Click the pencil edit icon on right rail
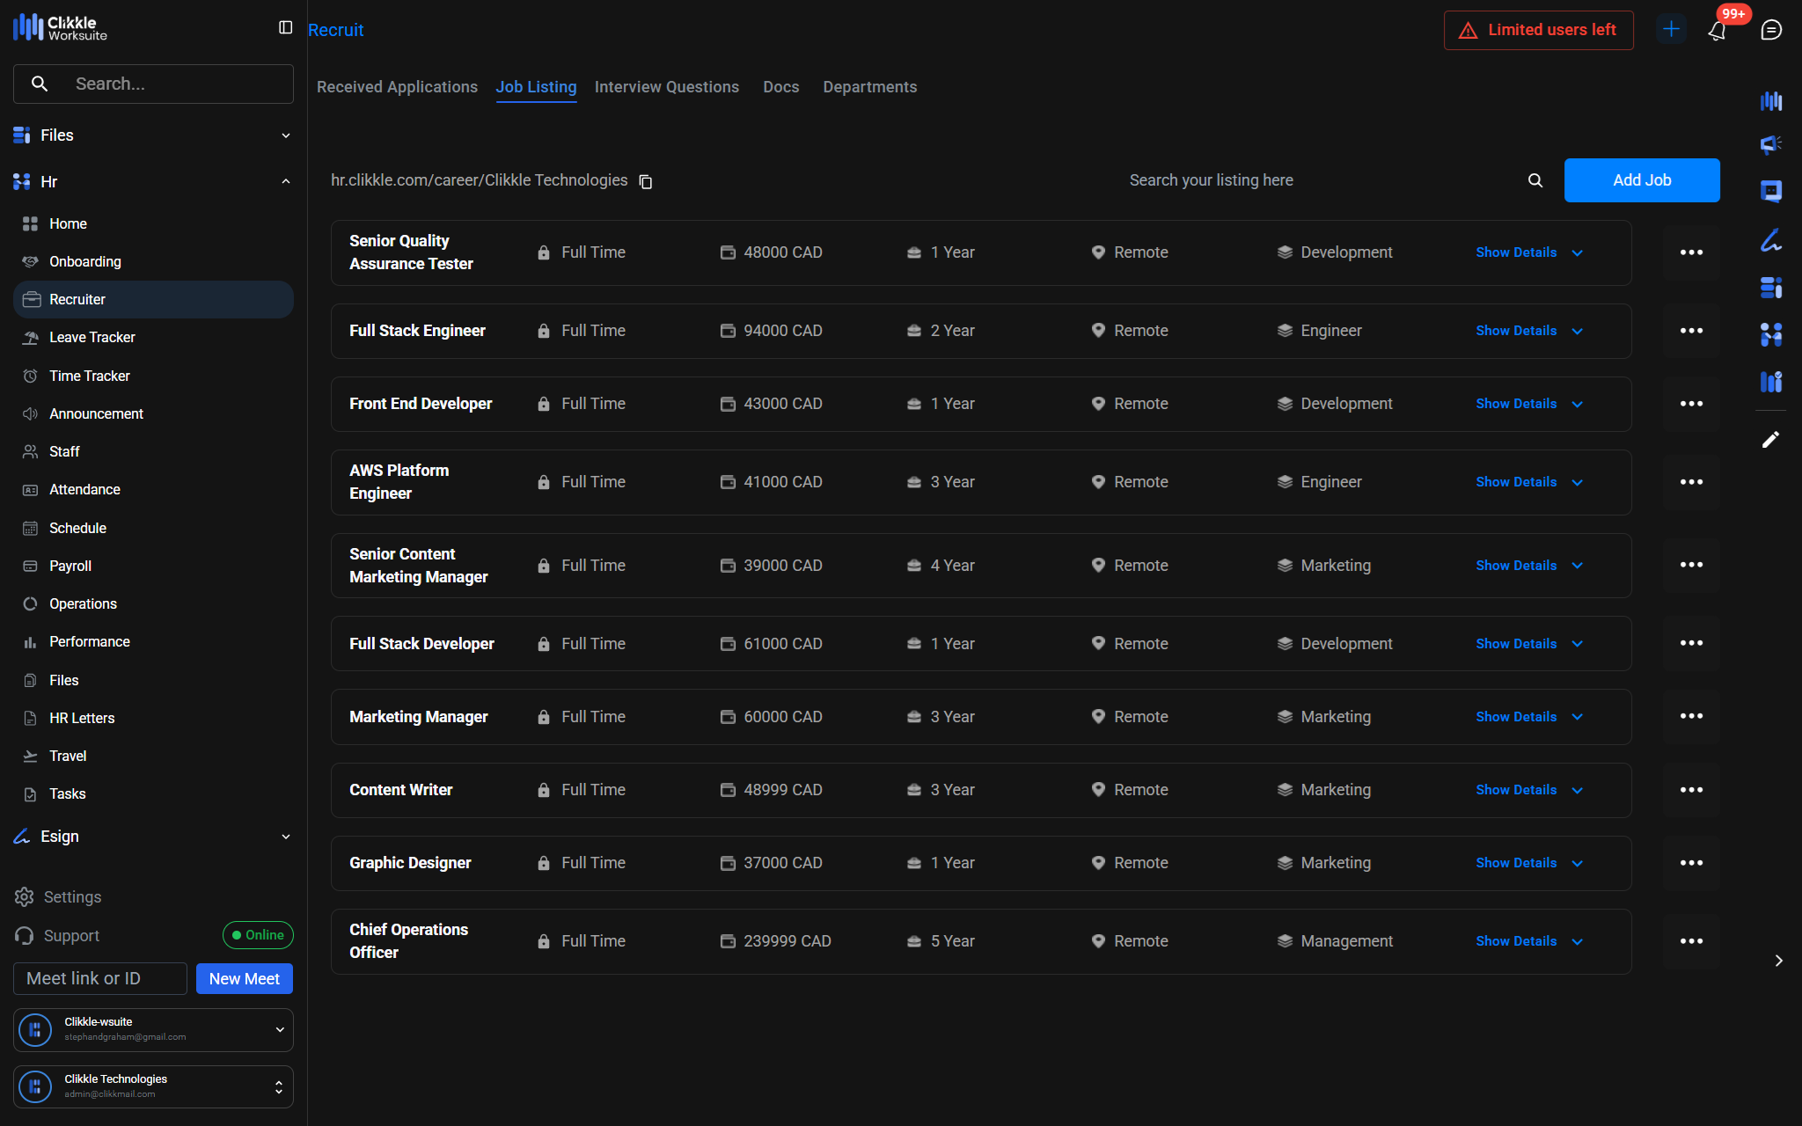1802x1126 pixels. click(1770, 440)
